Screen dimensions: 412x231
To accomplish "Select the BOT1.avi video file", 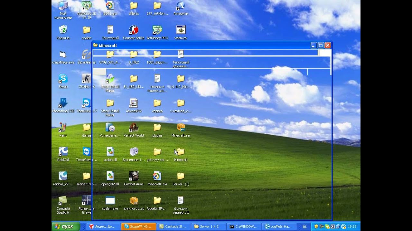I will click(110, 8).
